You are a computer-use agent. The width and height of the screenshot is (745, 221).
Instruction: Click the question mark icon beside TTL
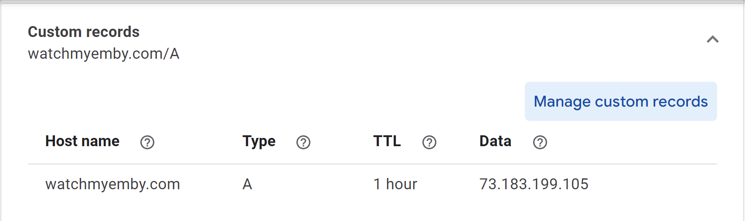click(x=429, y=142)
